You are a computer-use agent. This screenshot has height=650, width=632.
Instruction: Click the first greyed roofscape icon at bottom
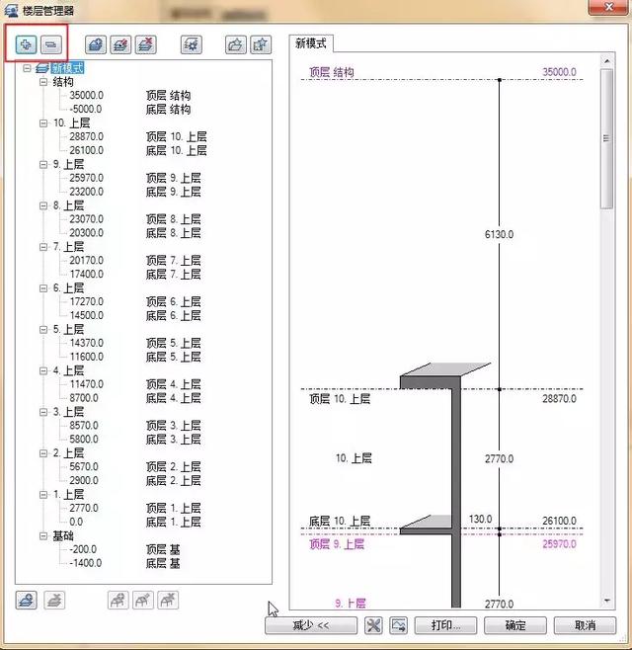pos(118,600)
